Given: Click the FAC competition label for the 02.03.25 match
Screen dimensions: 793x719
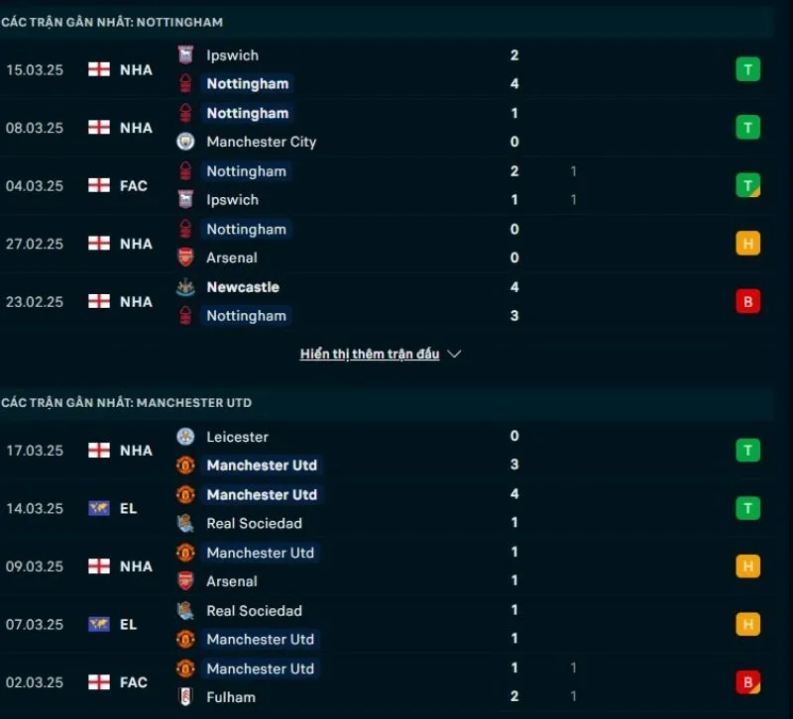Looking at the screenshot, I should click(134, 682).
